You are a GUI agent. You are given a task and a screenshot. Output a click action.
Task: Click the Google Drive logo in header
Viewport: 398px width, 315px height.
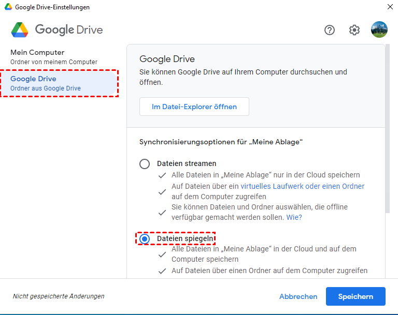tap(20, 29)
